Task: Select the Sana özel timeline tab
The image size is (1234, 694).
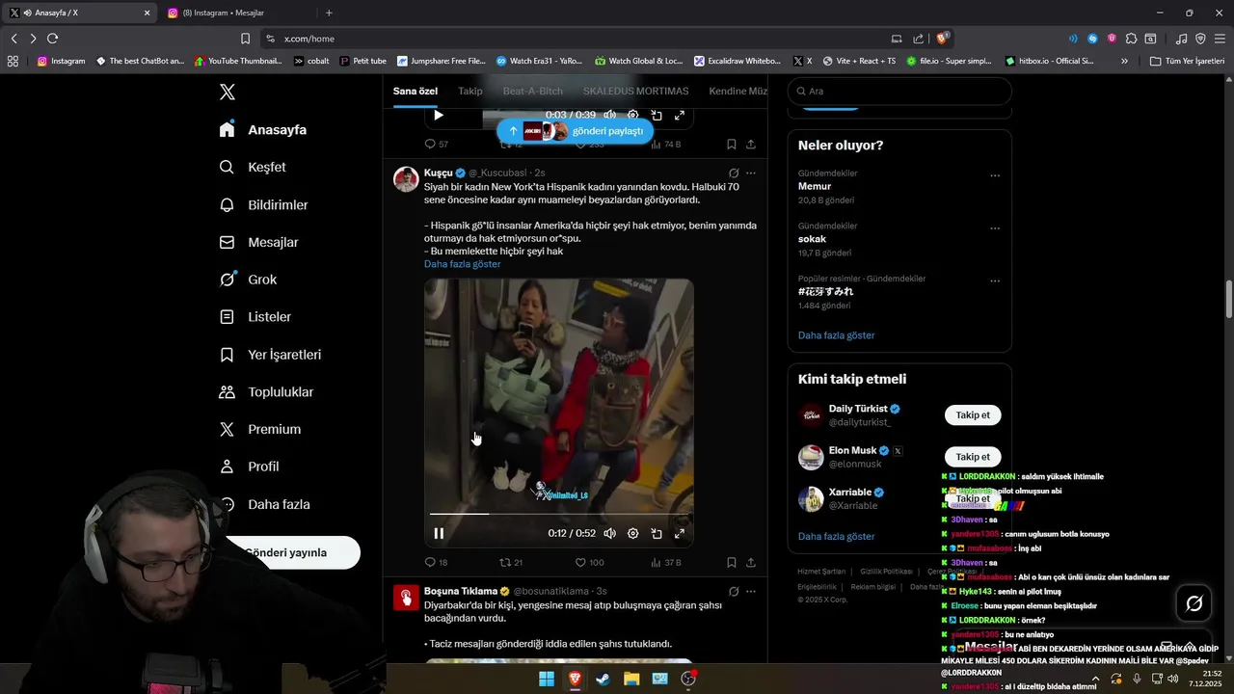Action: click(x=416, y=91)
